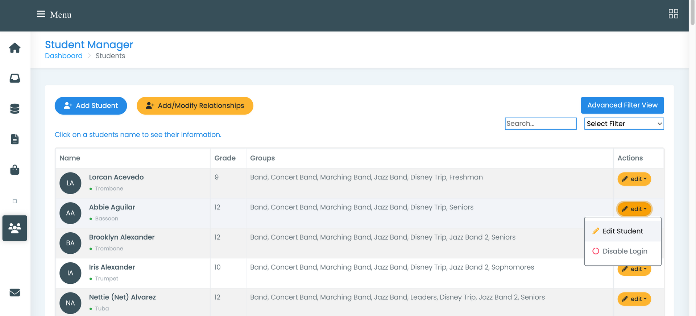This screenshot has height=316, width=696.
Task: Open Nettie (Net) Alvarez's student info
Action: pos(123,297)
